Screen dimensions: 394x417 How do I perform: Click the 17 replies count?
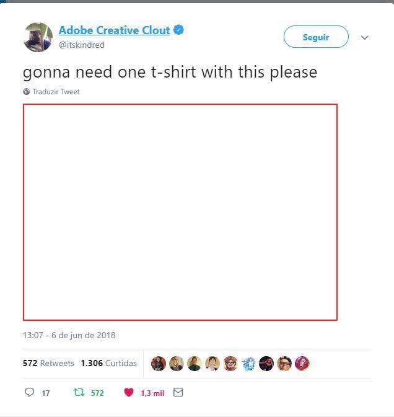(x=46, y=393)
